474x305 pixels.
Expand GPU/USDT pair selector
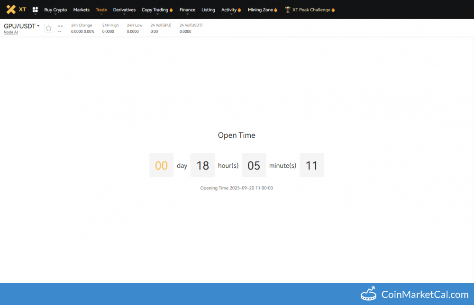[x=21, y=26]
